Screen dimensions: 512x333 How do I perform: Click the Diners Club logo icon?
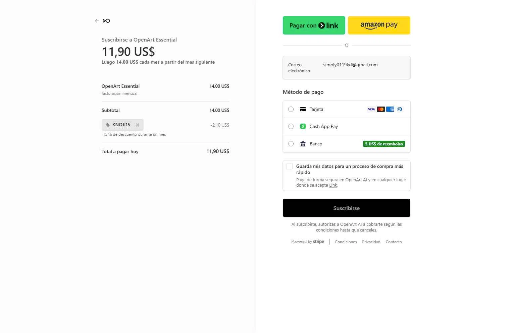(400, 109)
